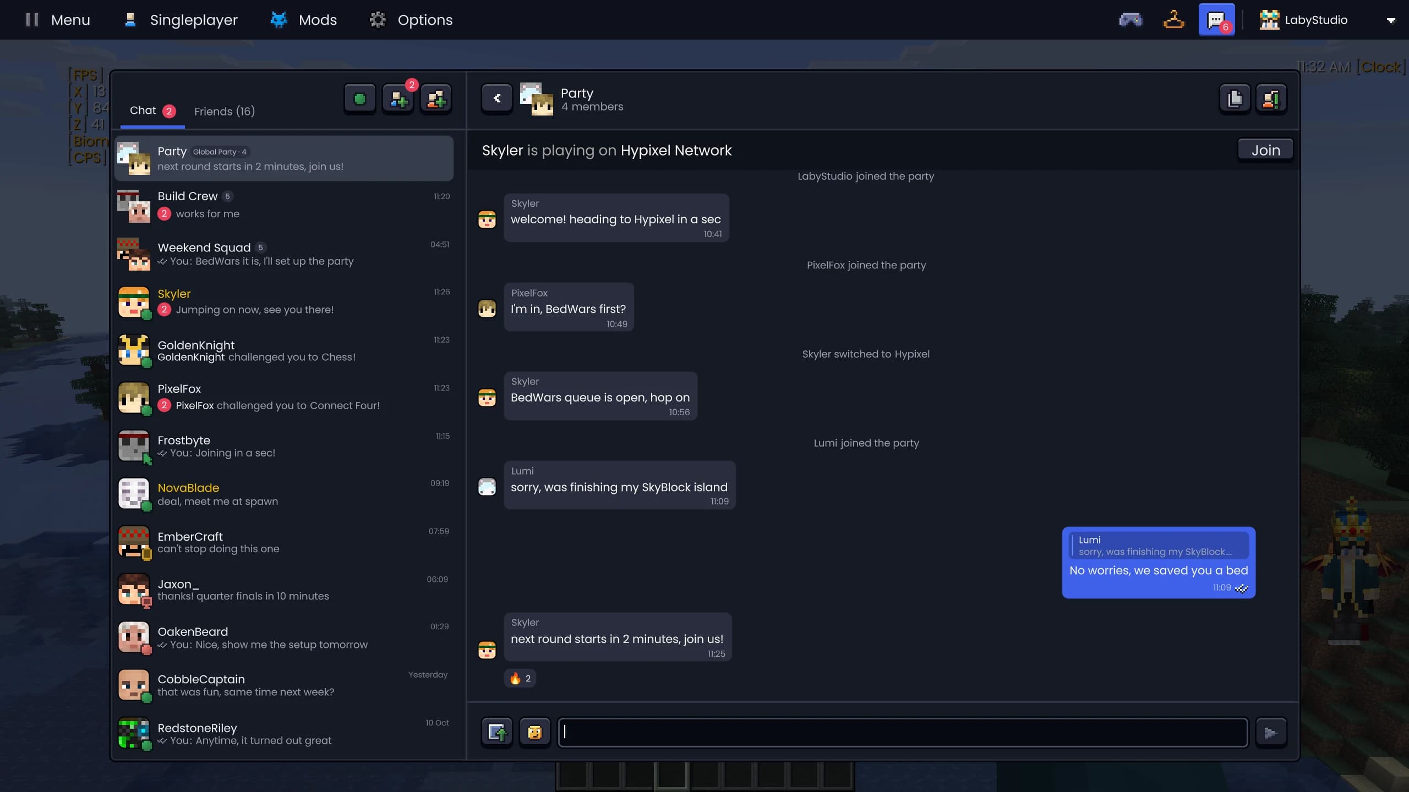Click Lumi's avatar beside SkyBlock message

487,486
